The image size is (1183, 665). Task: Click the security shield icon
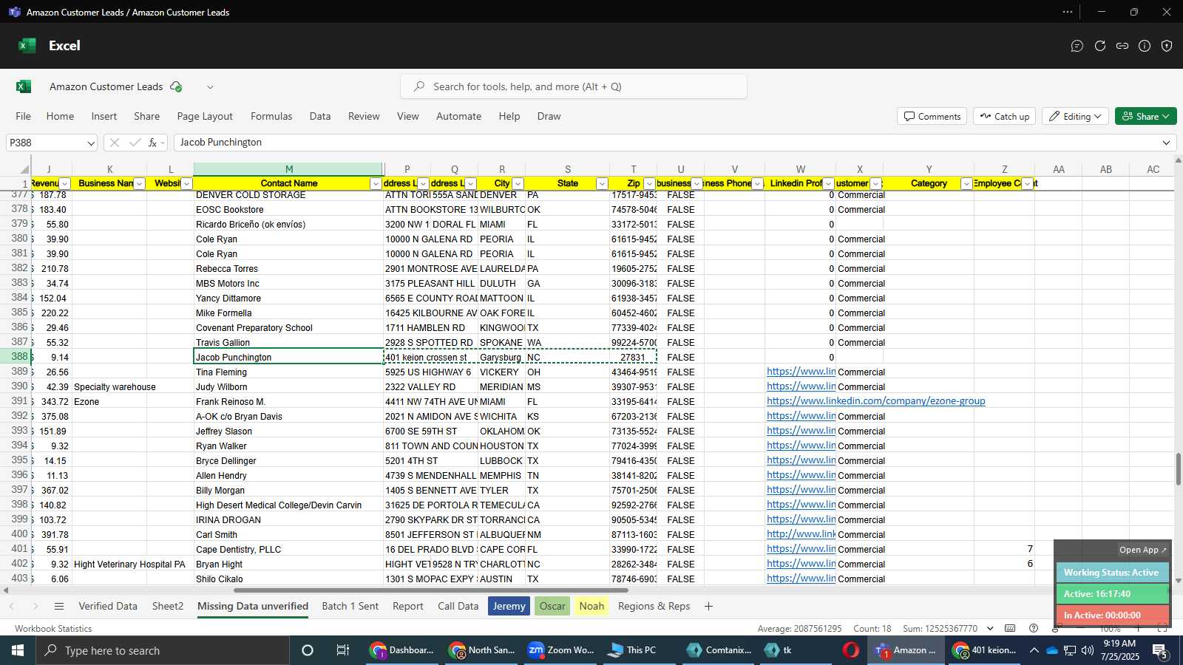(1167, 46)
